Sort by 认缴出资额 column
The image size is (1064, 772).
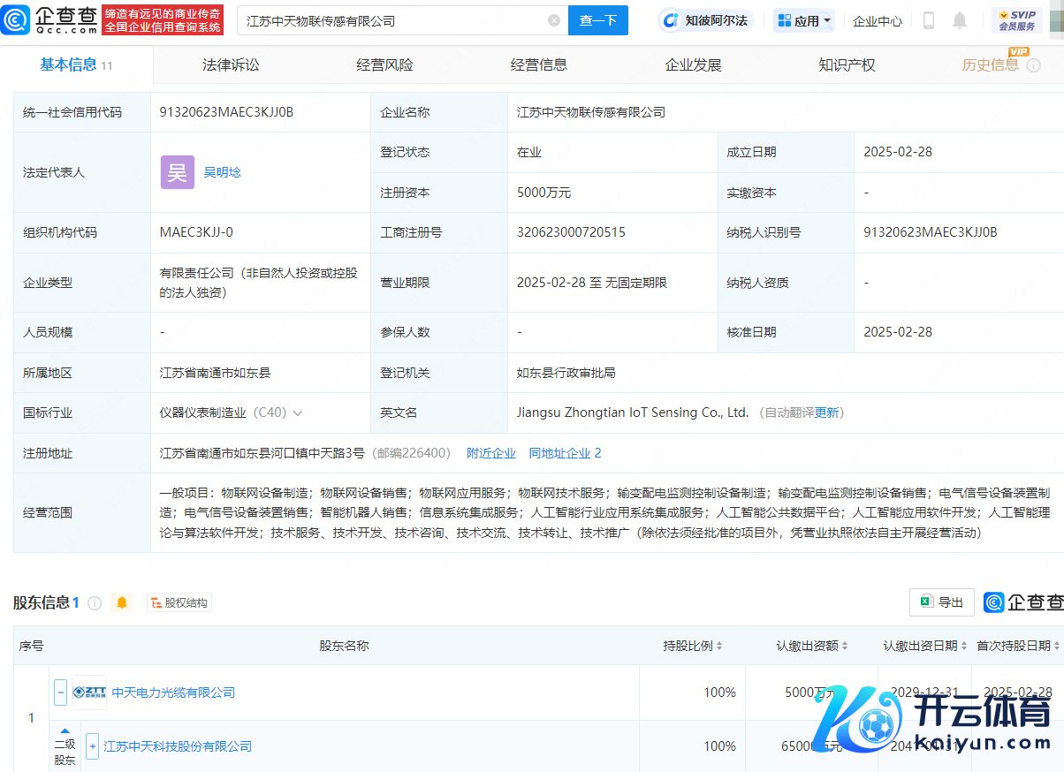pos(812,646)
